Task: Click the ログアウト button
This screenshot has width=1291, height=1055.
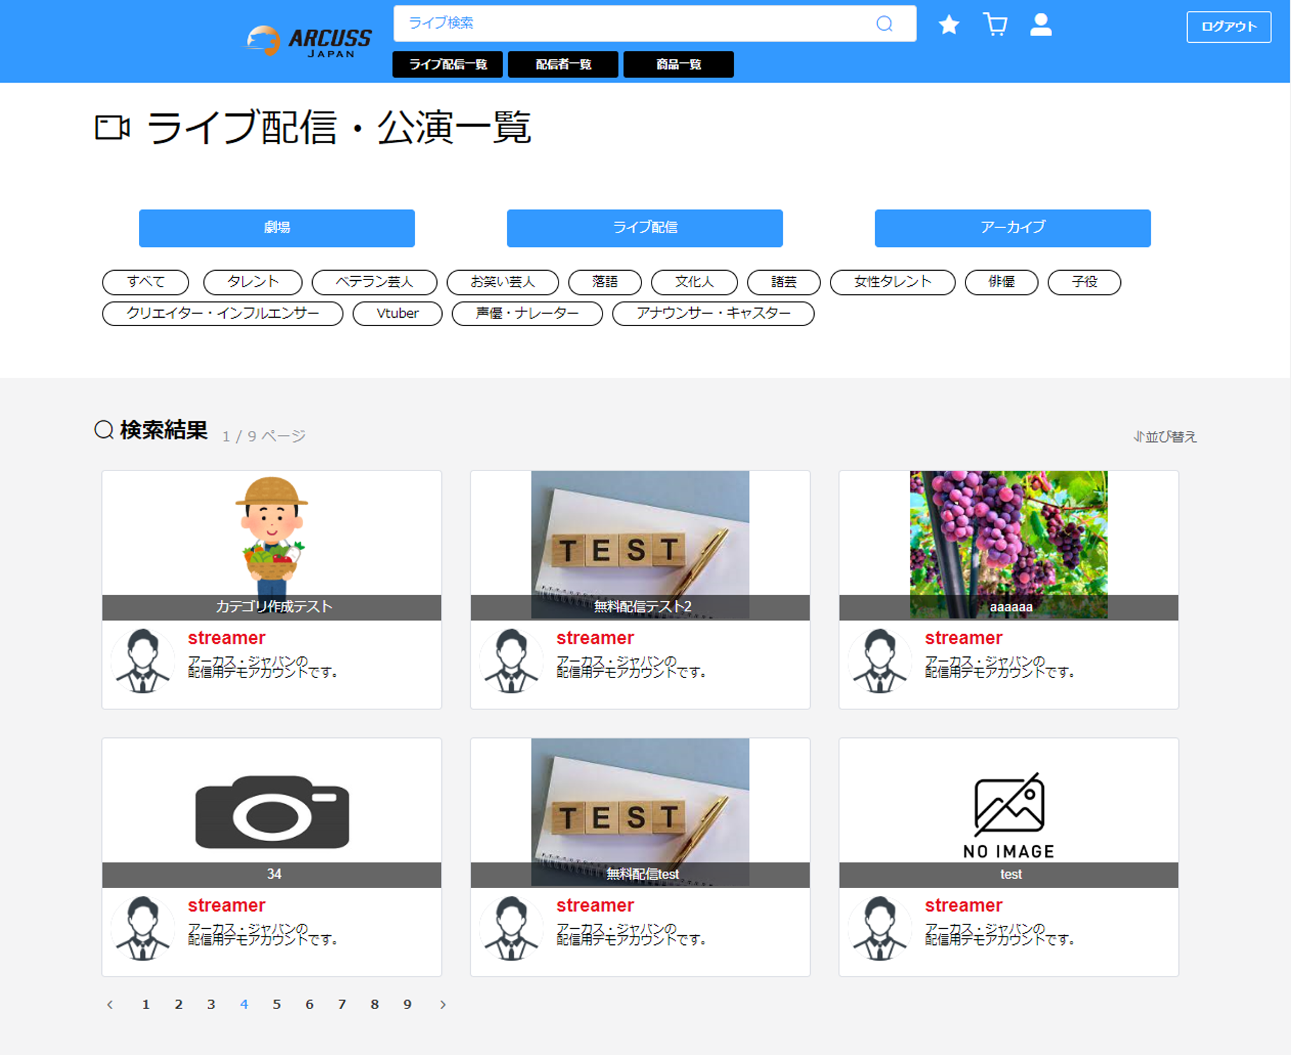Action: click(x=1228, y=27)
